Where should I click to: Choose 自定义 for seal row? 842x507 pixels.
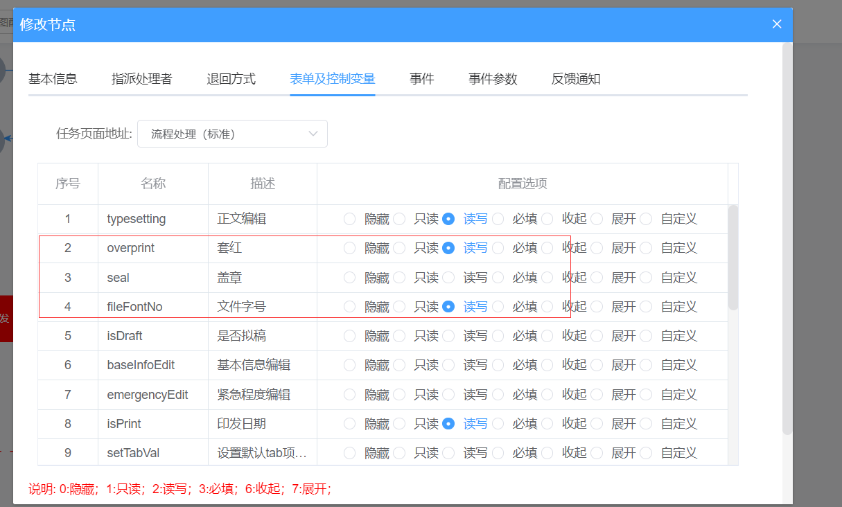tap(646, 278)
